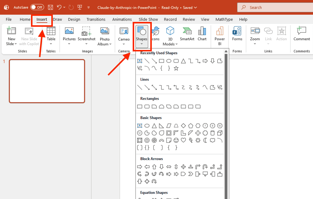Screen dimensions: 313x199
Task: Pick the heart shape in Basic Shapes
Action: [x=183, y=140]
